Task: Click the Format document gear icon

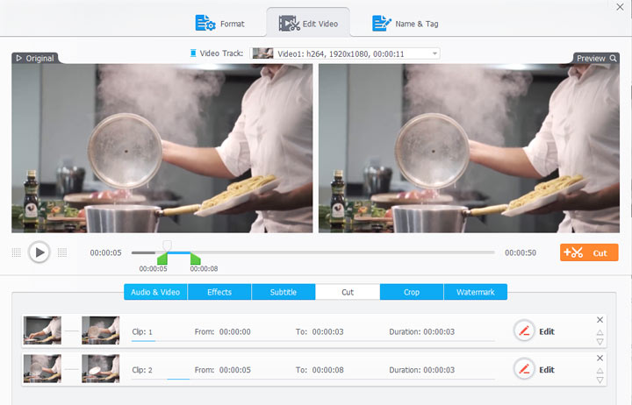Action: [x=205, y=23]
